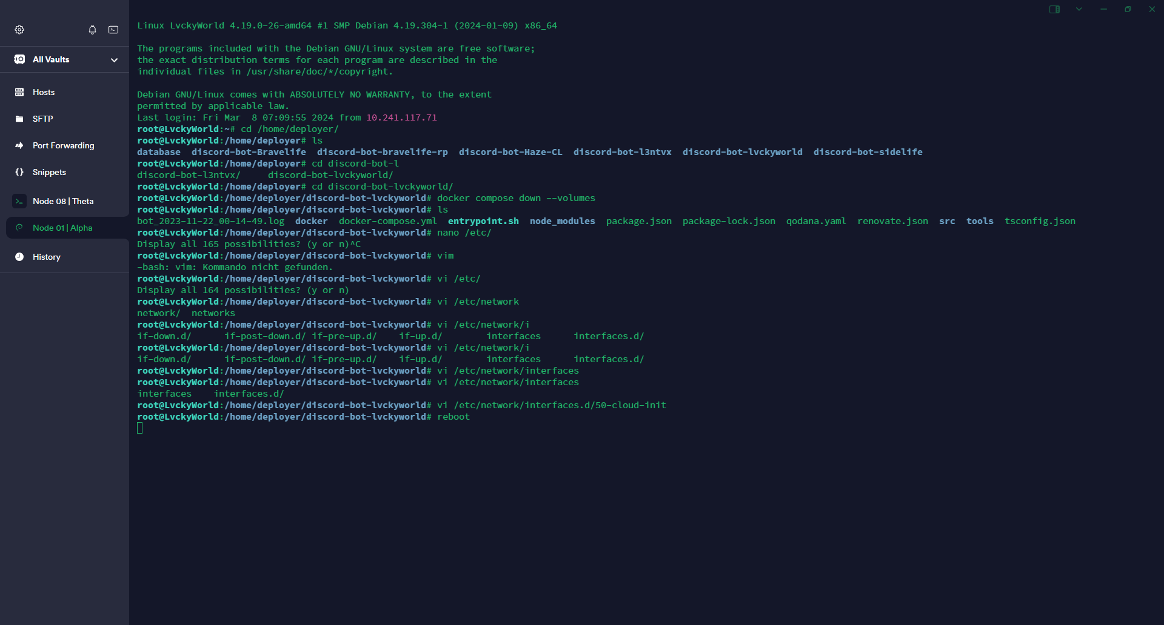Close the Termius window

(1152, 9)
